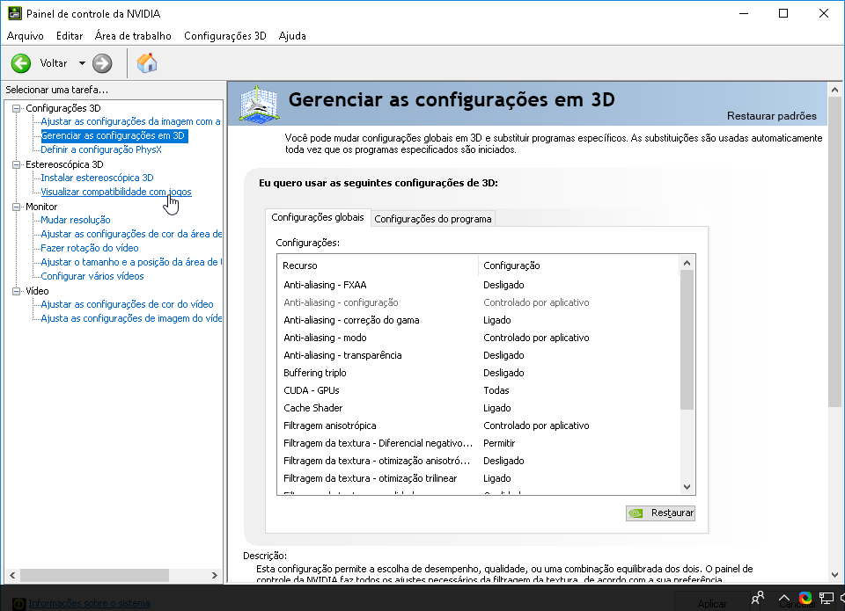The height and width of the screenshot is (611, 845).
Task: Open Ajustar as configurações de cor do vídeo
Action: [127, 304]
